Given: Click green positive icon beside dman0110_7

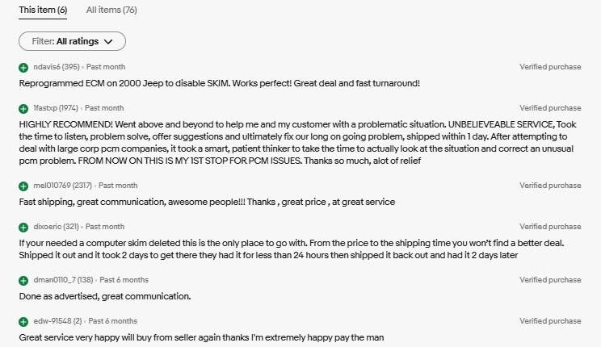Looking at the screenshot, I should coord(23,280).
